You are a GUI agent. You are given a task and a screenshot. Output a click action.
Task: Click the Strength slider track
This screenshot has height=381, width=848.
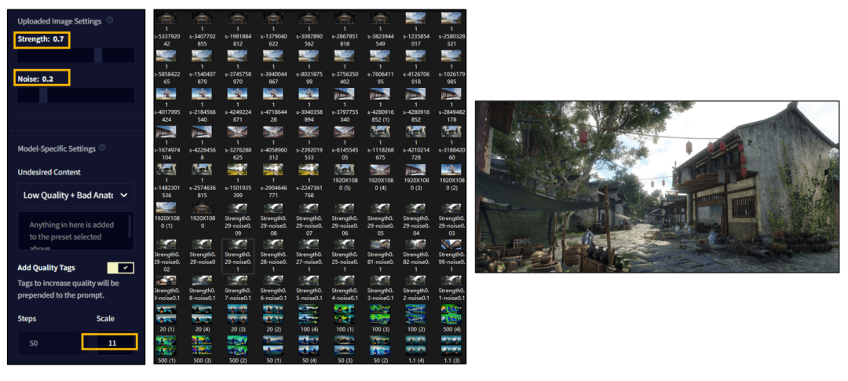pyautogui.click(x=75, y=55)
